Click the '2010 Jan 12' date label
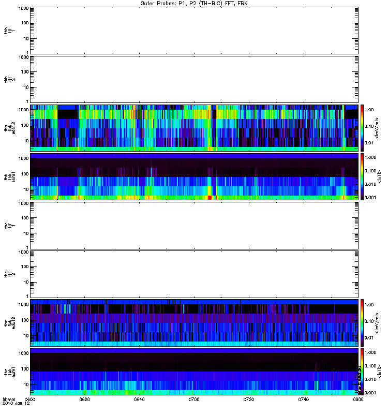Screen dimensions: 388x414 16,403
